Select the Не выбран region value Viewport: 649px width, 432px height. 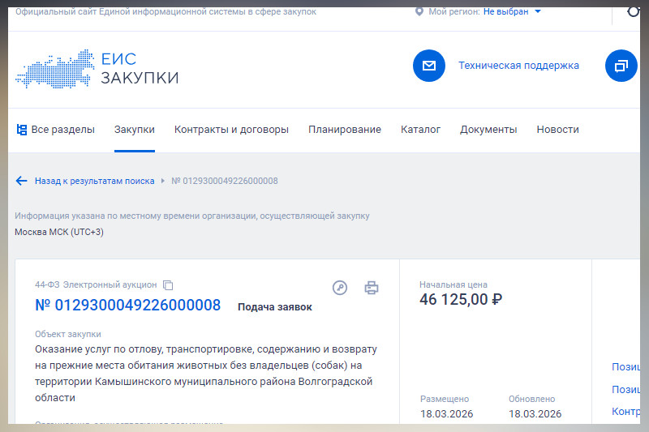coord(505,11)
